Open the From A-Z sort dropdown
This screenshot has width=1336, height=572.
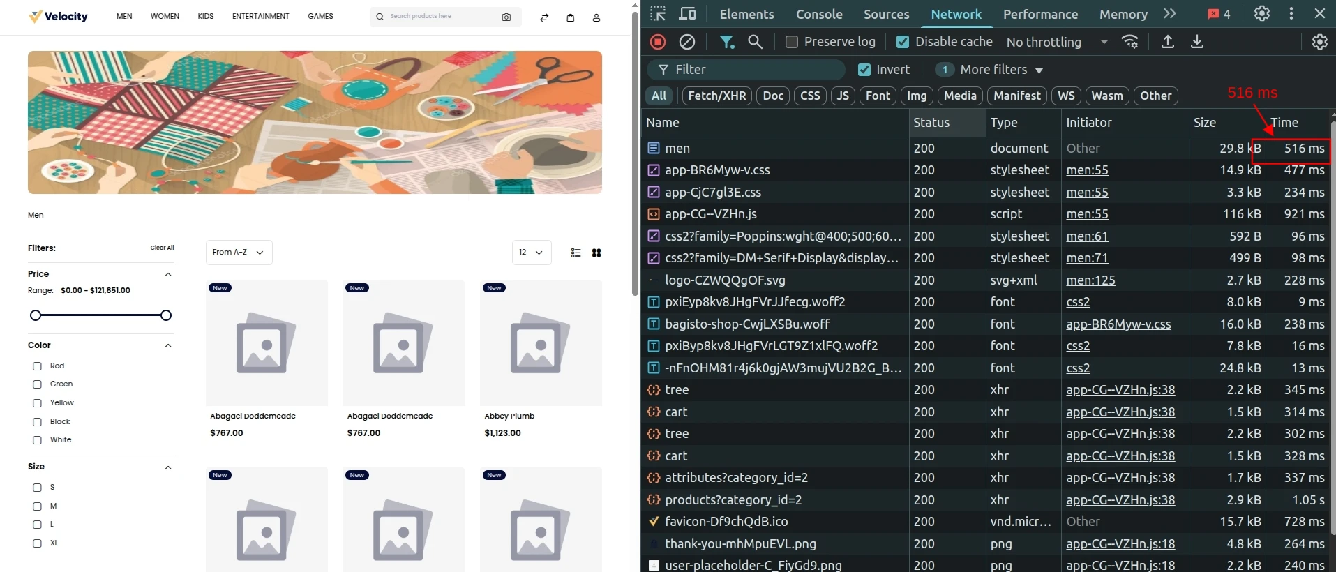pos(239,253)
